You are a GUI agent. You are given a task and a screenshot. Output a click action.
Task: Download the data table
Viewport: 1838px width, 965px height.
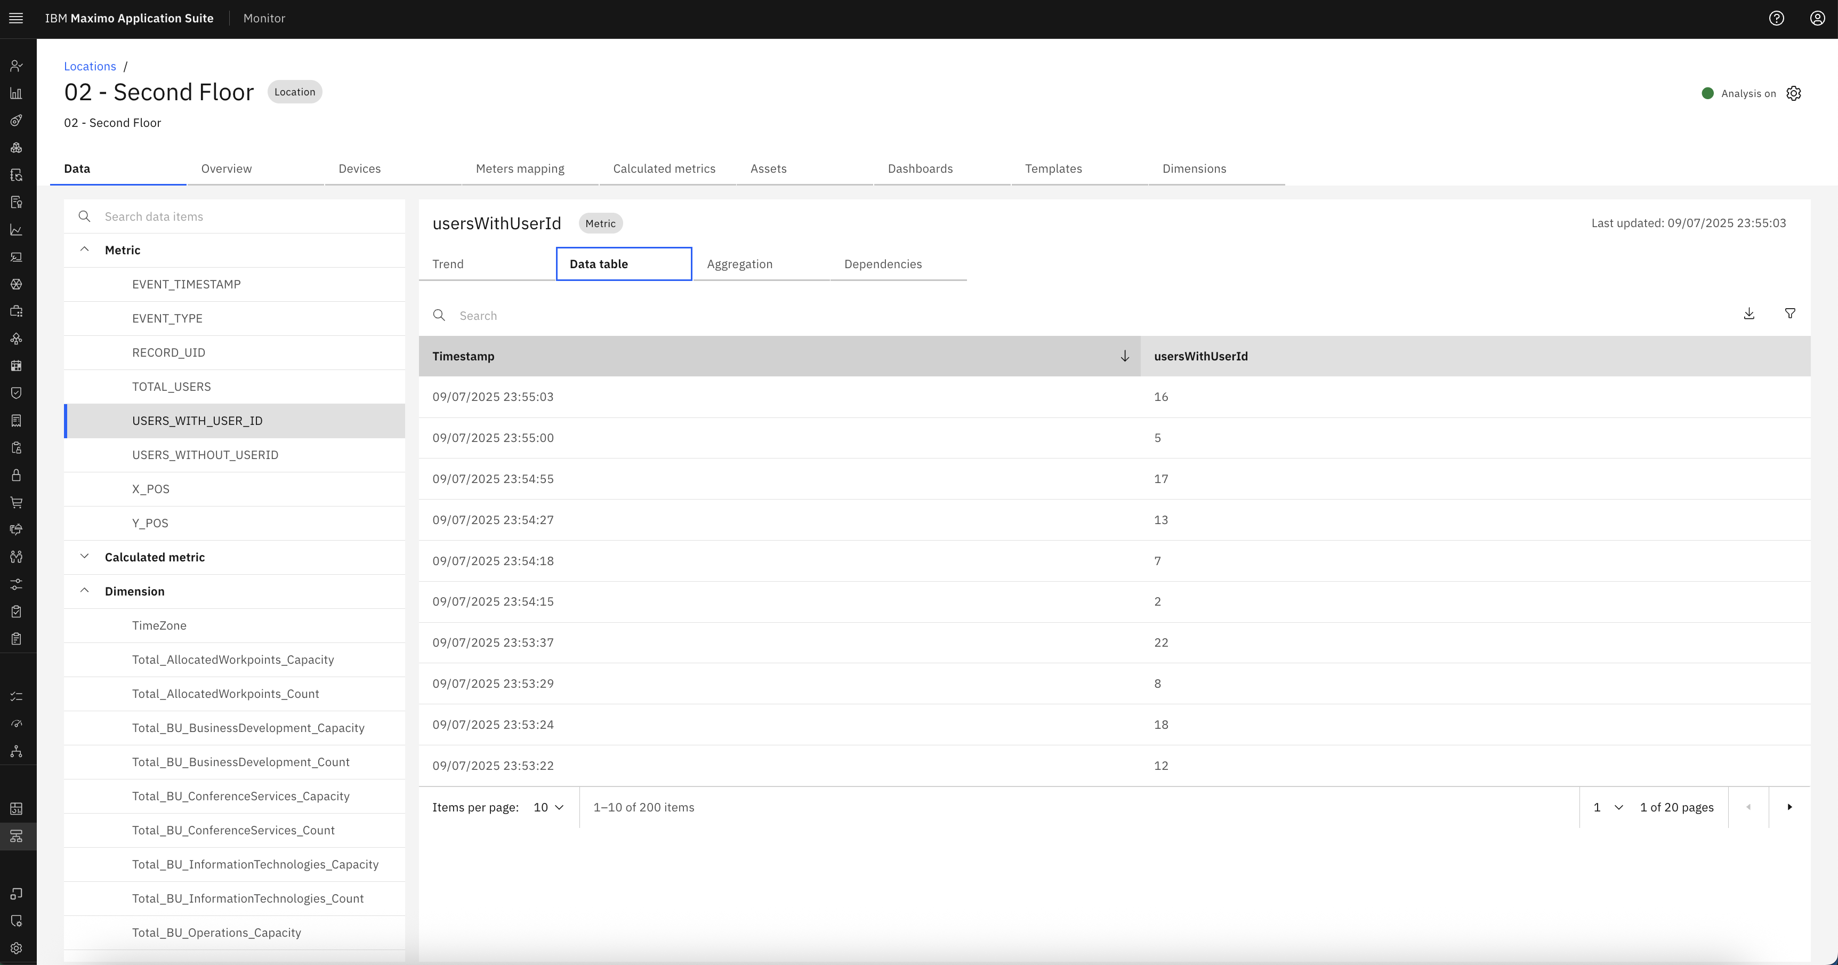click(x=1749, y=314)
